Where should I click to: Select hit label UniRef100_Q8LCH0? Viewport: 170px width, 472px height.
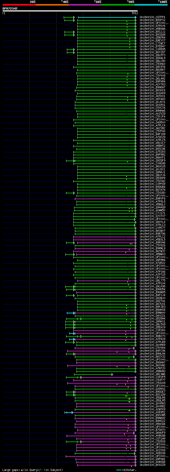point(152,61)
